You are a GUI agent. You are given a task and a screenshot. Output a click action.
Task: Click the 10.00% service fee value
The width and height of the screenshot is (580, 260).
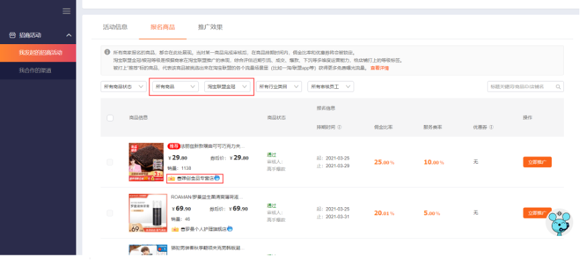coord(433,162)
